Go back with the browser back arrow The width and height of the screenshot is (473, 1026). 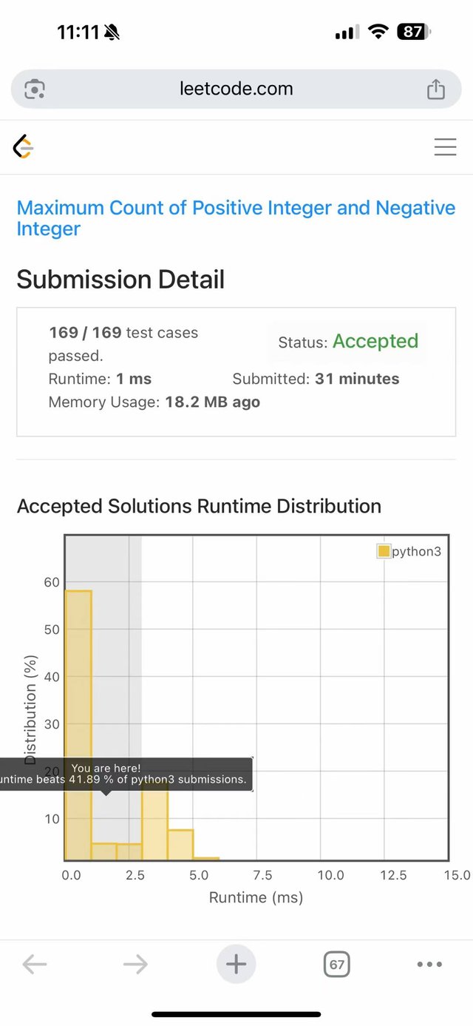coord(35,964)
